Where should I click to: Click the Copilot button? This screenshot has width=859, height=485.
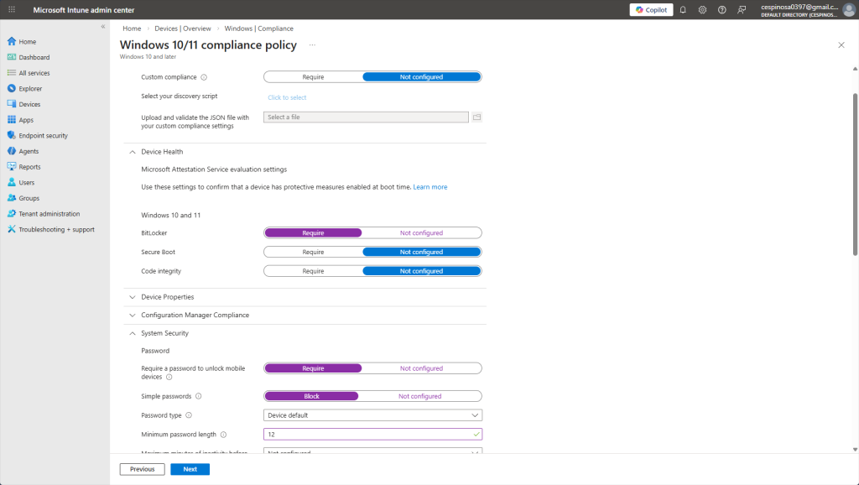(x=651, y=9)
